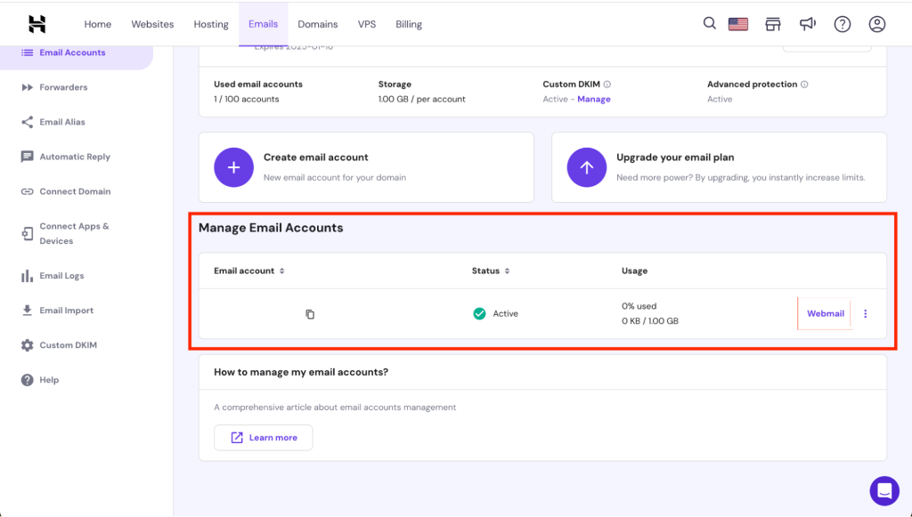Click the Hostinger logo icon
This screenshot has height=517, width=912.
pyautogui.click(x=37, y=24)
